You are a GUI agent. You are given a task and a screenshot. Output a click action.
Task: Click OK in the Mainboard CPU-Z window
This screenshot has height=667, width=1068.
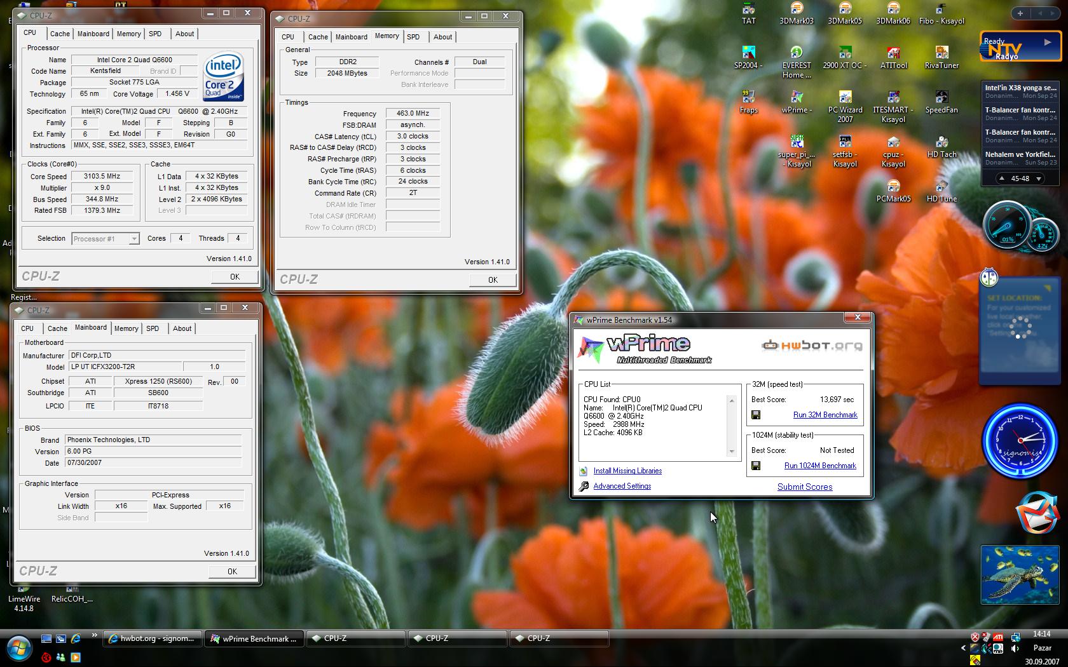tap(232, 571)
